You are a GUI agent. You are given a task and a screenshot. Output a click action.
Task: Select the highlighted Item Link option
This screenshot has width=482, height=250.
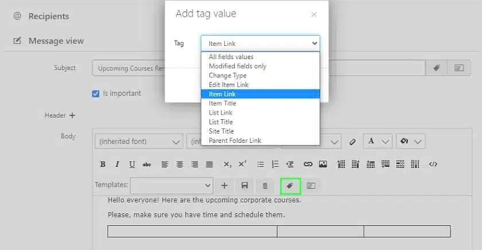pyautogui.click(x=261, y=94)
